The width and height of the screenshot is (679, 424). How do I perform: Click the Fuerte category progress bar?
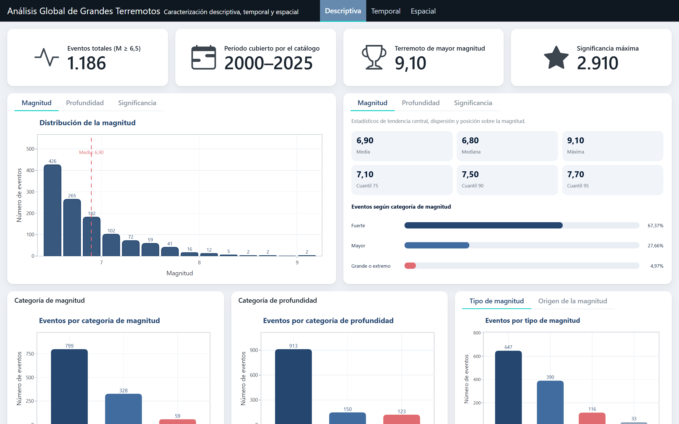pos(522,225)
